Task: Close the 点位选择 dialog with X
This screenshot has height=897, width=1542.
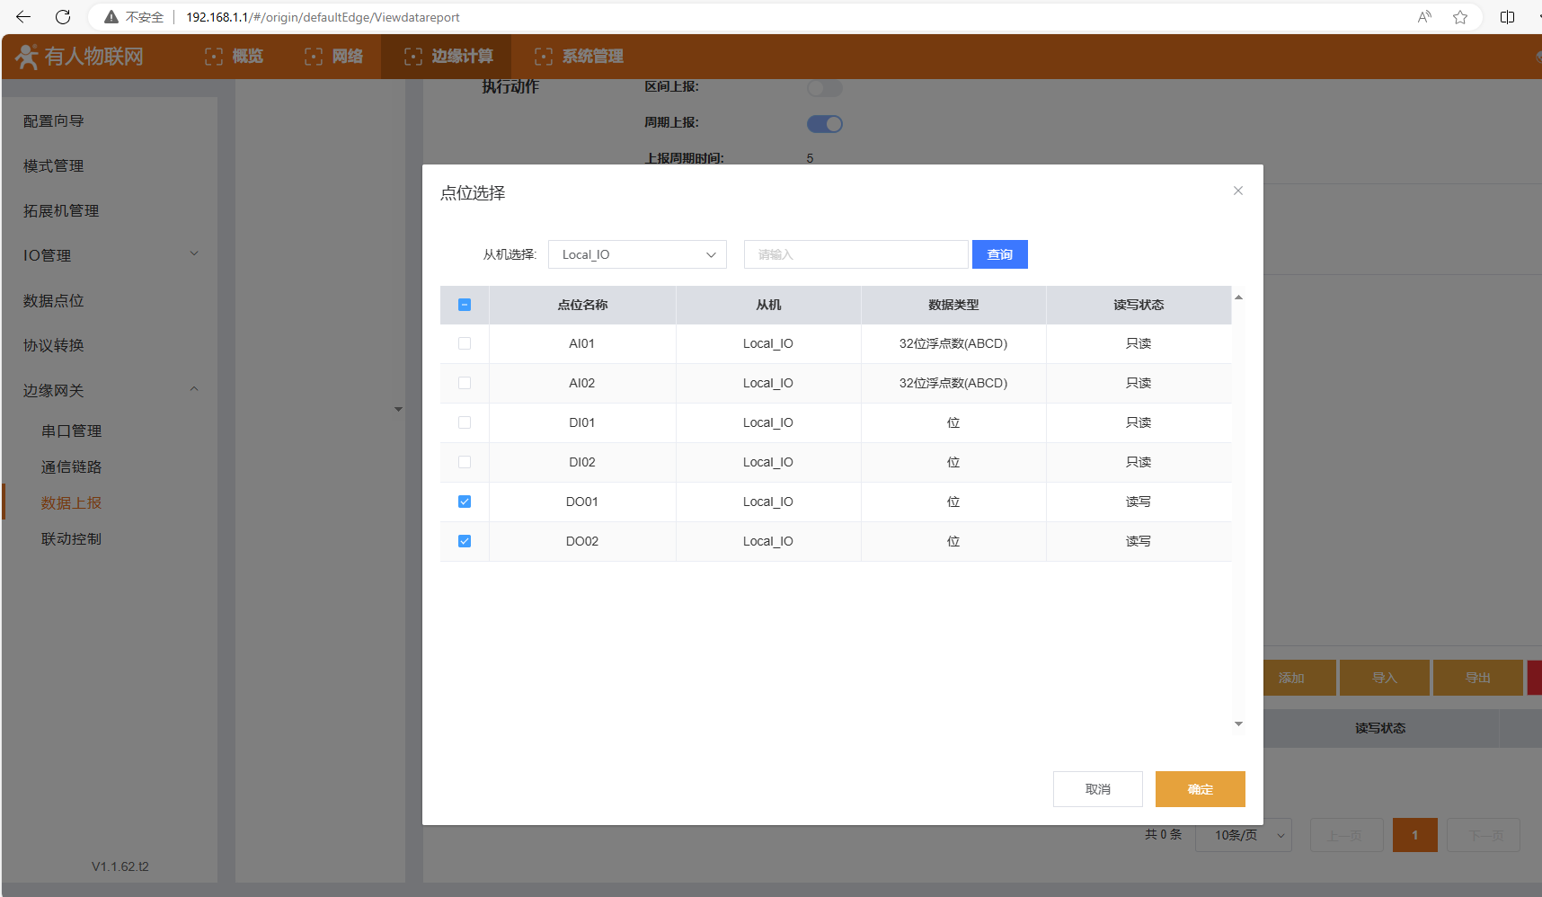Action: (1238, 191)
